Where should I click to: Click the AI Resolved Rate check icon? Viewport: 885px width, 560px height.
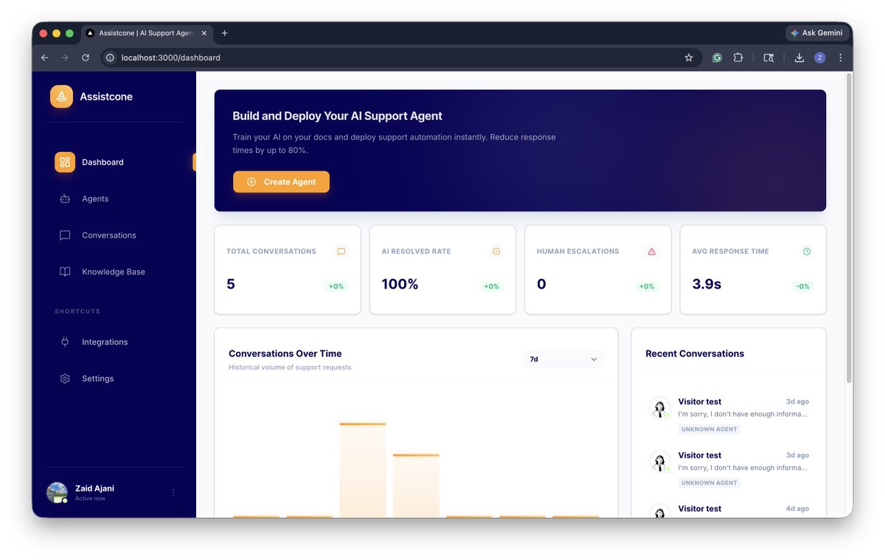point(496,252)
